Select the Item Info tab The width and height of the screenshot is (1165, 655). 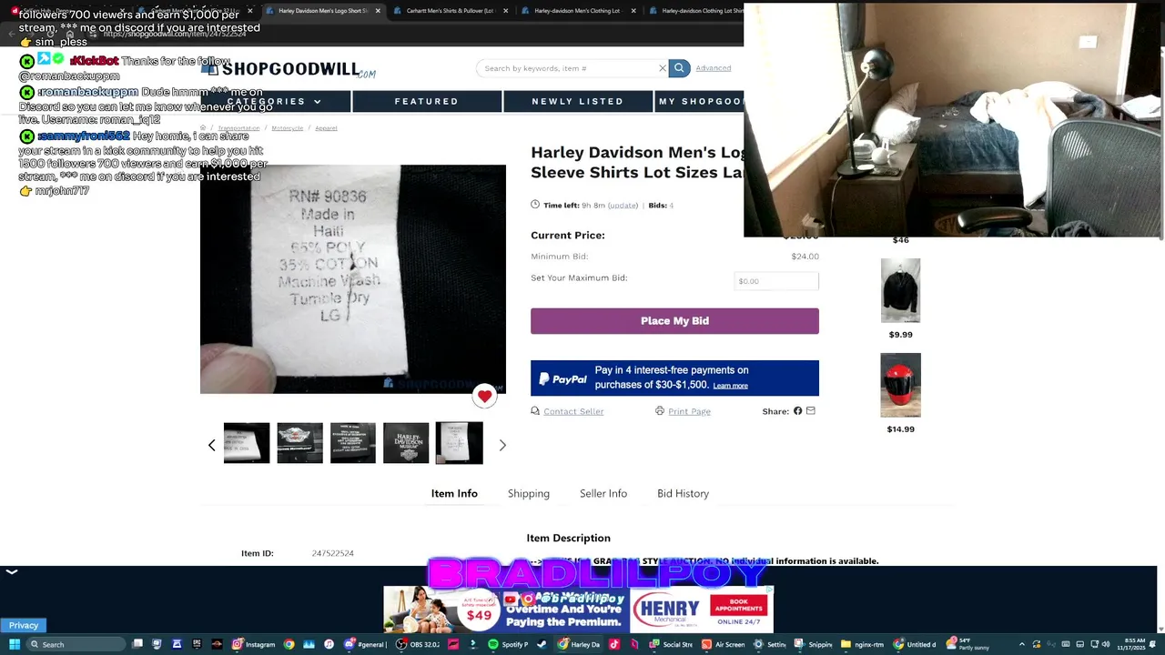pyautogui.click(x=454, y=493)
